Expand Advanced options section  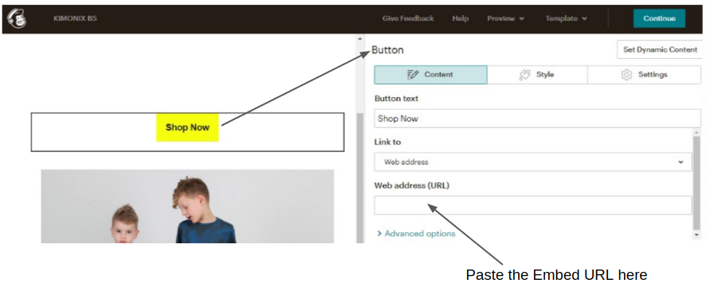(x=416, y=234)
